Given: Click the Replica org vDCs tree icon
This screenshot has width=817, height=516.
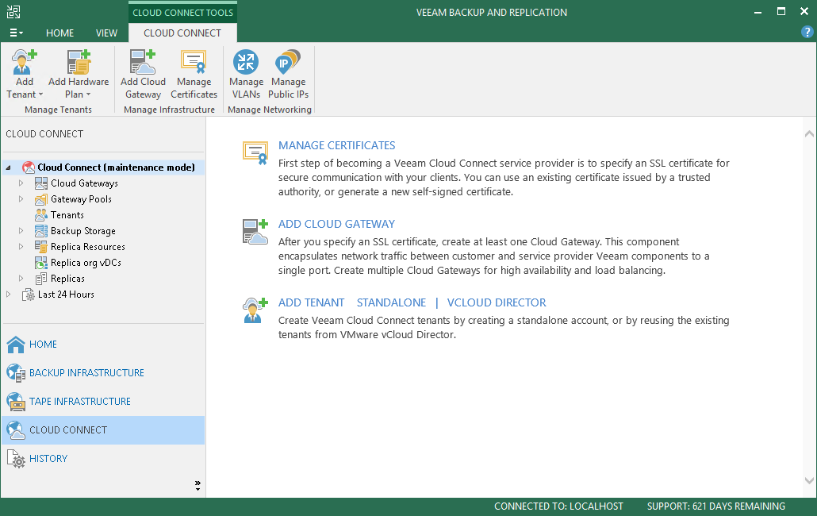Looking at the screenshot, I should (x=41, y=263).
